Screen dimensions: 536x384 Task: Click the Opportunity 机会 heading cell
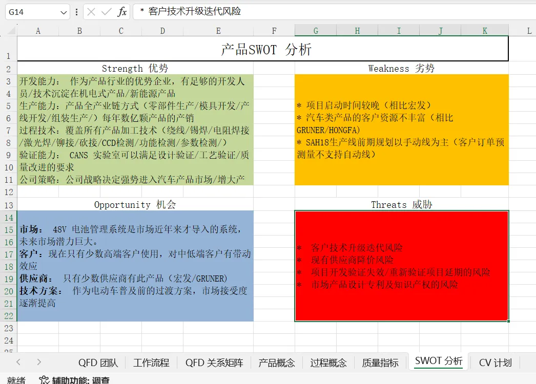(x=135, y=204)
